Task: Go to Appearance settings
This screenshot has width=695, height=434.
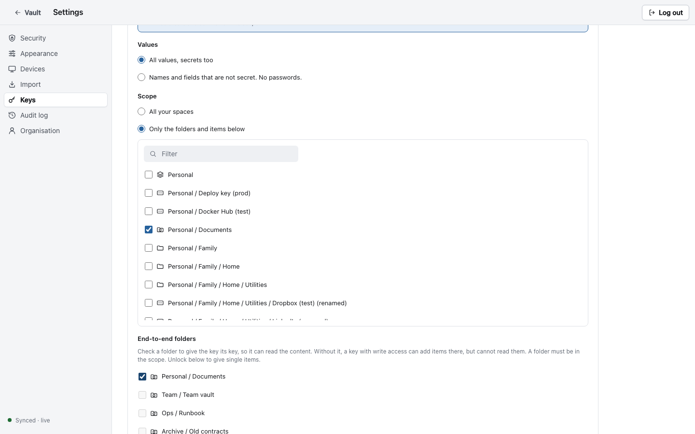Action: (56, 54)
